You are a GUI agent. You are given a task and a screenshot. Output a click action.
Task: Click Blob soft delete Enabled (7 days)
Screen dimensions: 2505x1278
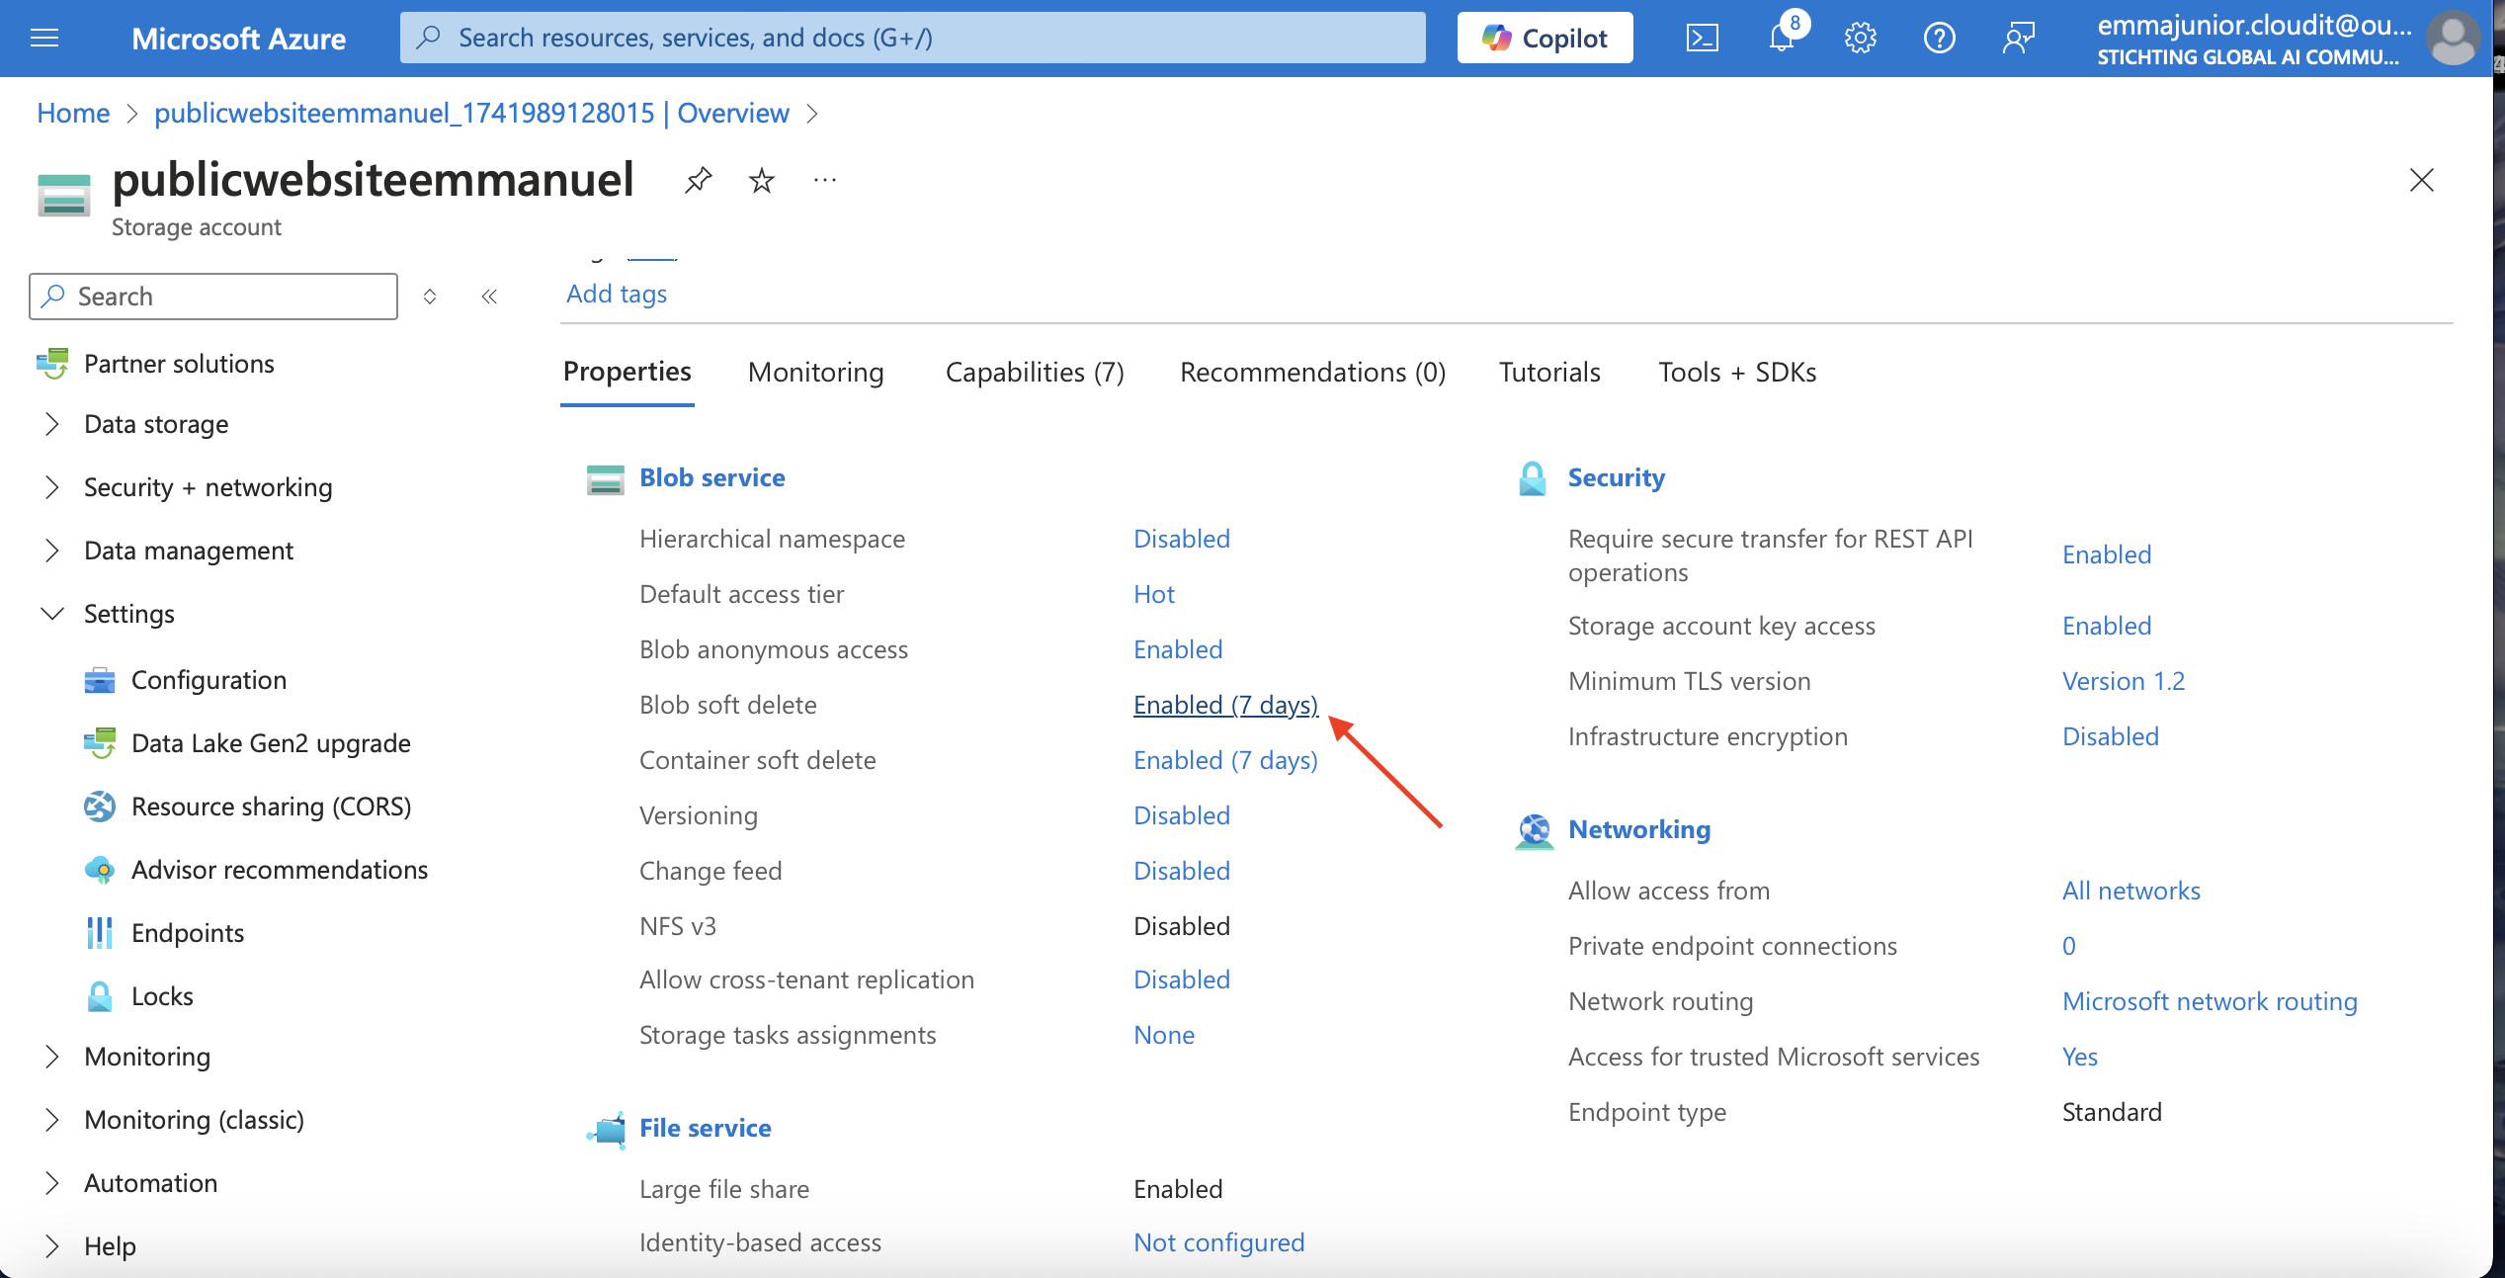(1225, 705)
